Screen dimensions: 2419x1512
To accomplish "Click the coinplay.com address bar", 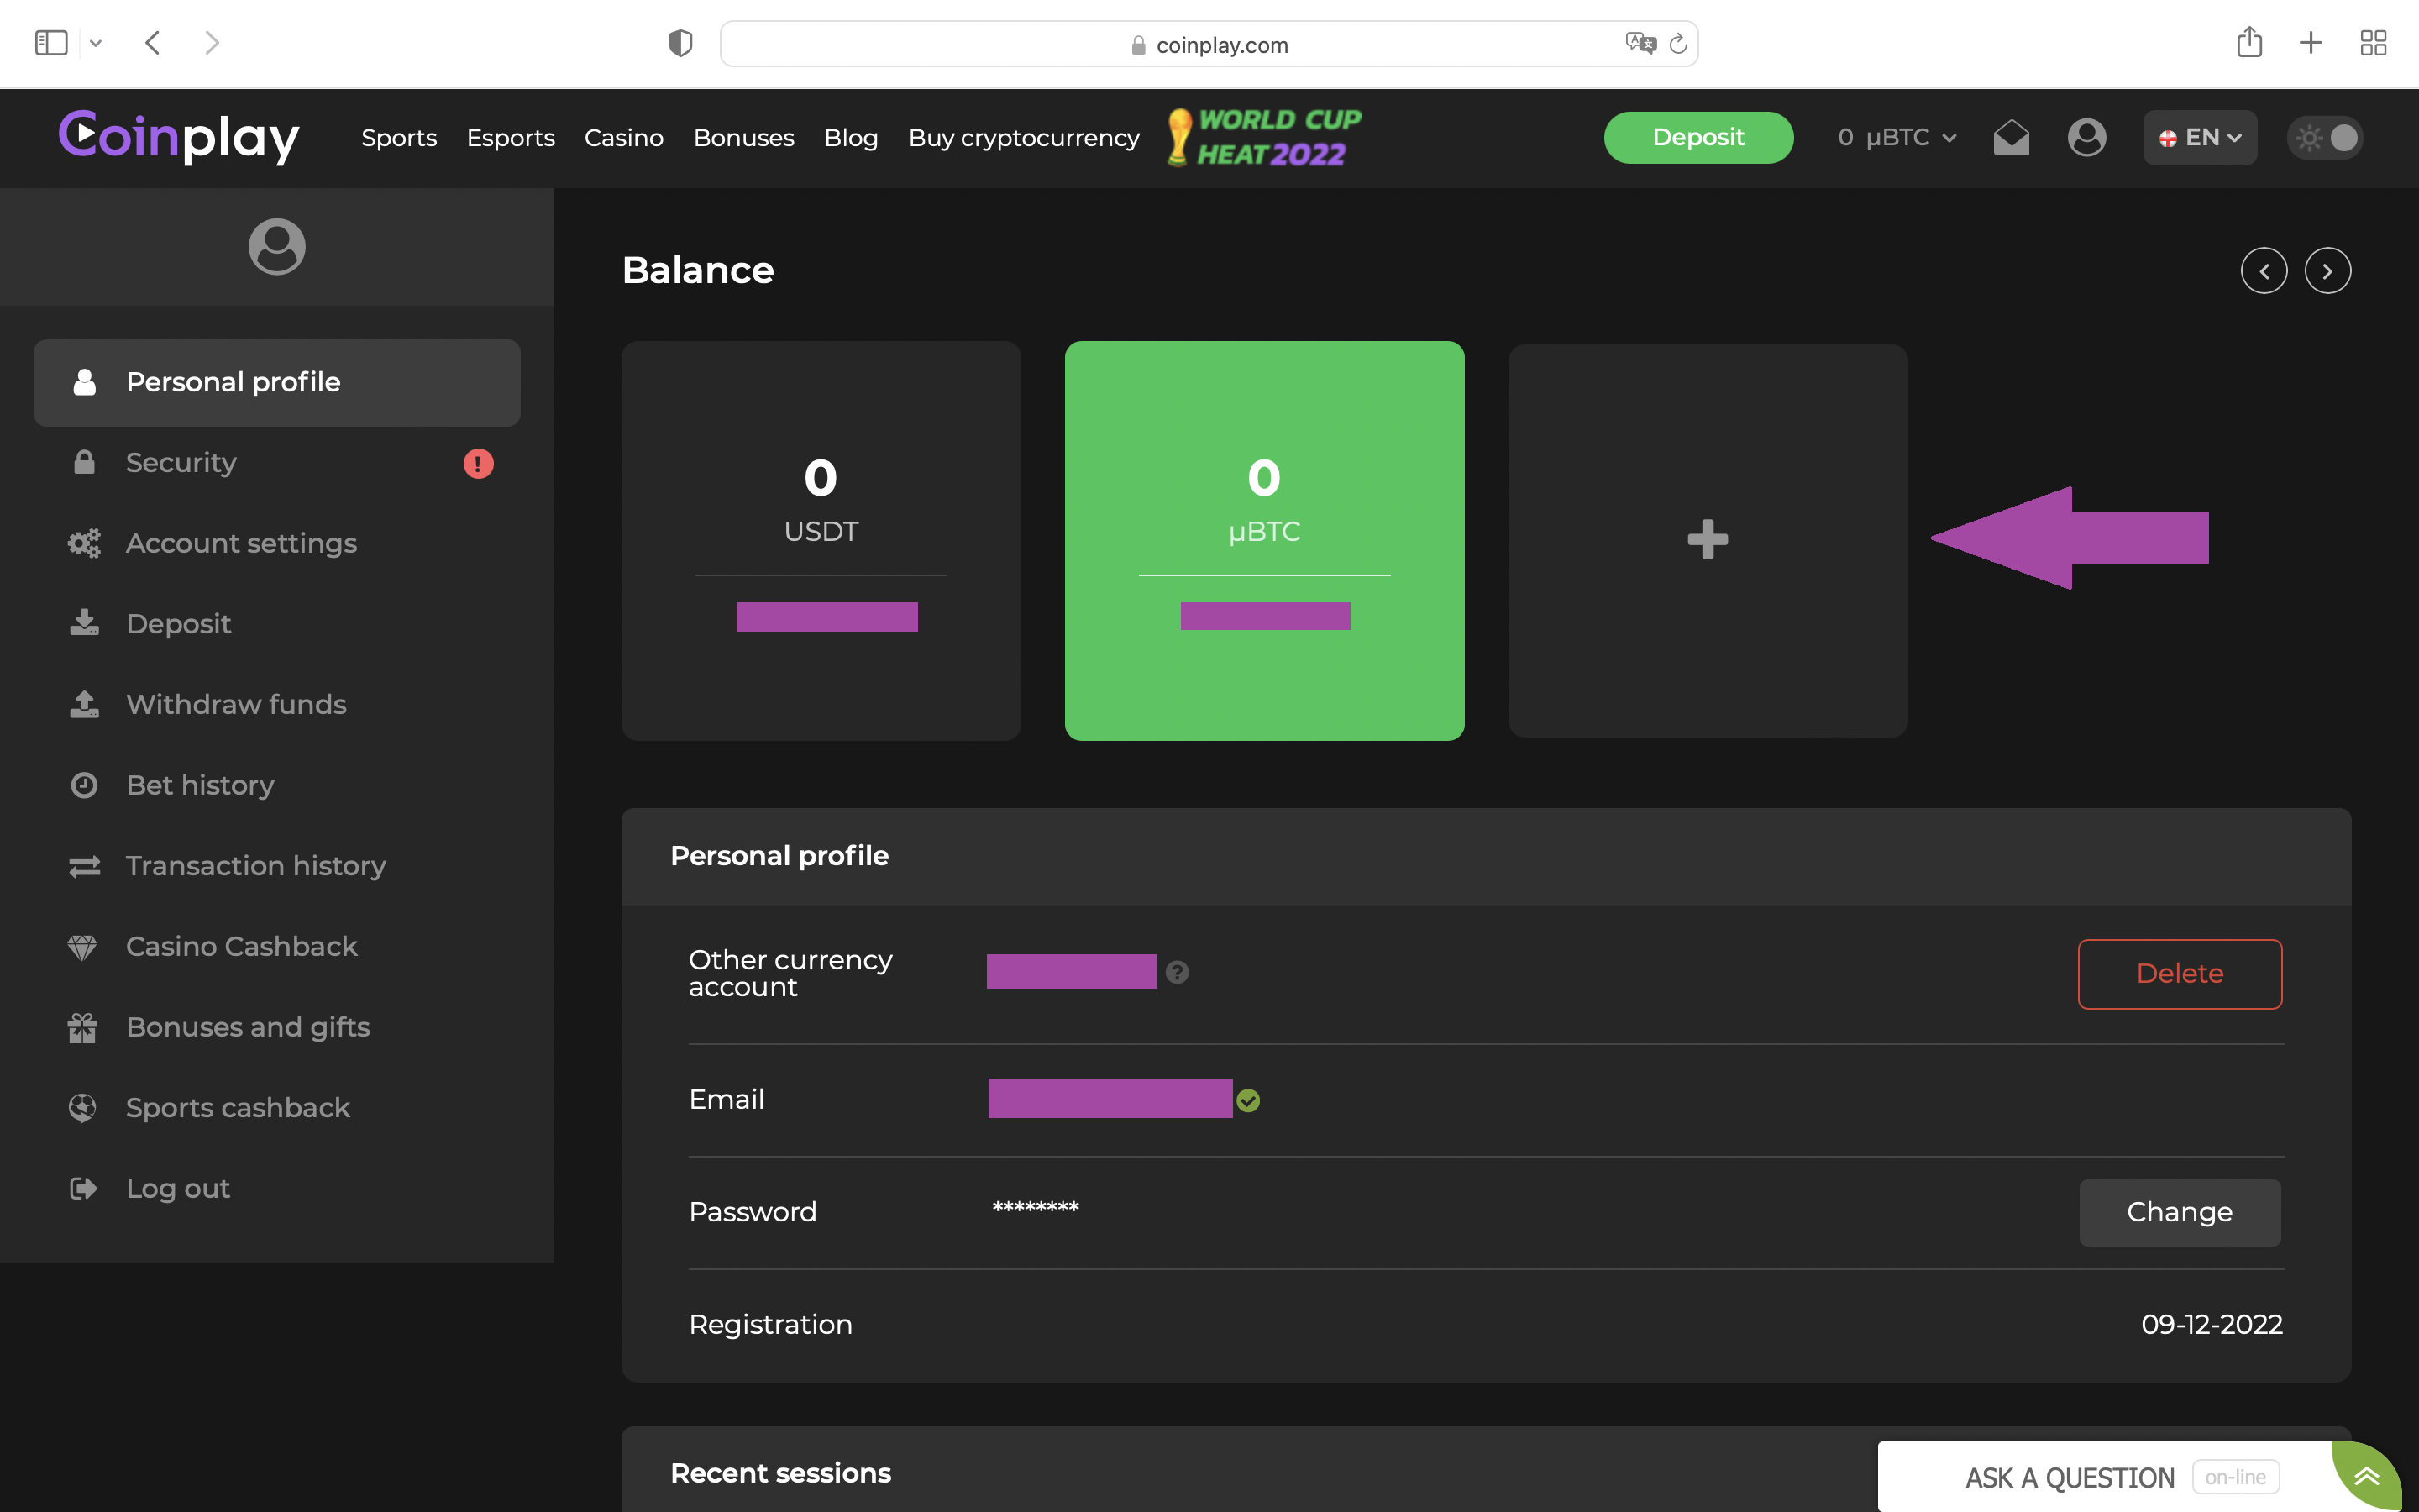I will 1209,44.
